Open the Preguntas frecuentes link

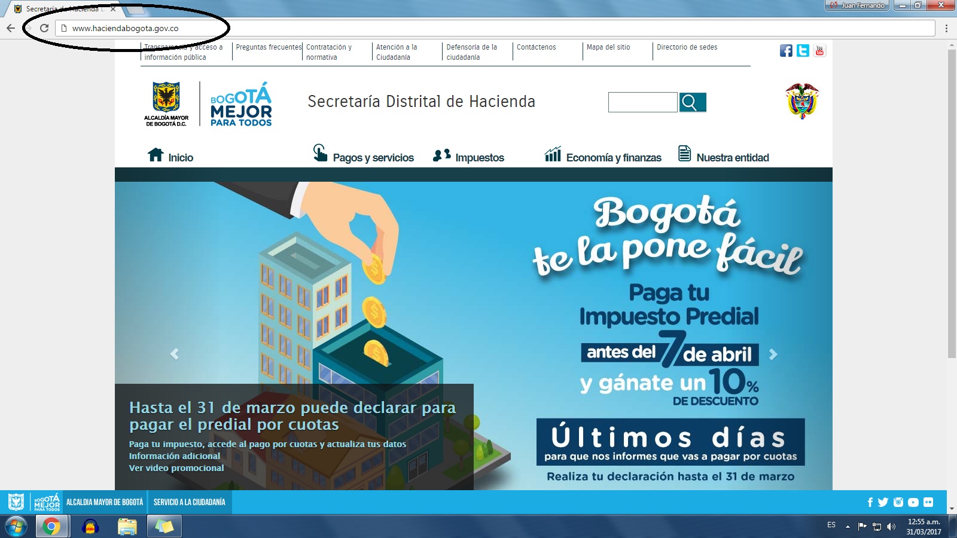click(x=269, y=47)
